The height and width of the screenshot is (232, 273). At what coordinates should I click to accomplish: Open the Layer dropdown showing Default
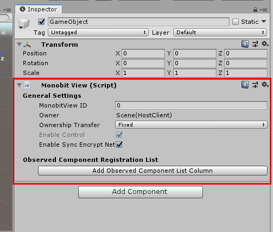[x=220, y=33]
